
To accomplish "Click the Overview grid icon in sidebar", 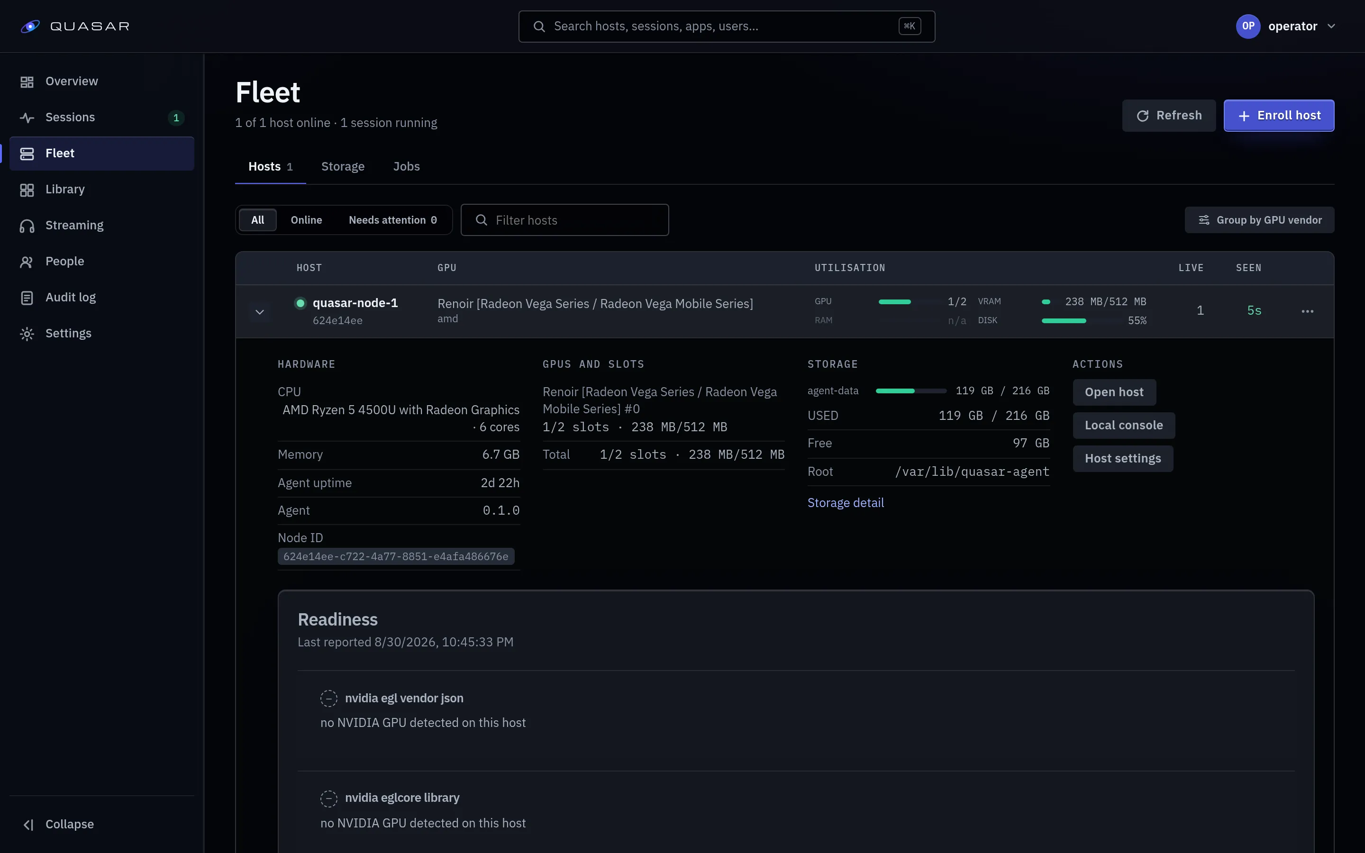I will click(x=27, y=82).
